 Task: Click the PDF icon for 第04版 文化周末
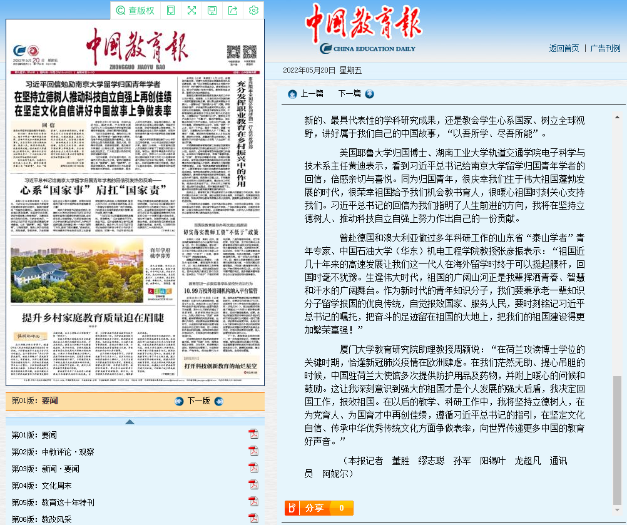253,485
